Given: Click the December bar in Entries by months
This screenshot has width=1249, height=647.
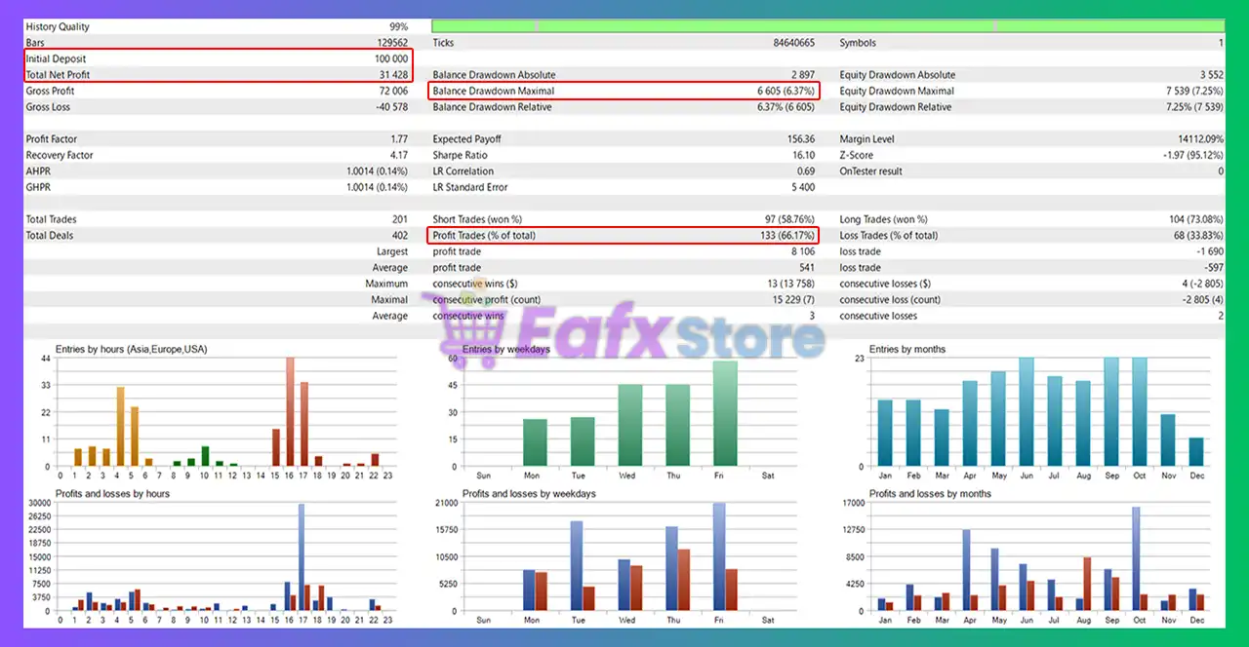Looking at the screenshot, I should point(1196,452).
